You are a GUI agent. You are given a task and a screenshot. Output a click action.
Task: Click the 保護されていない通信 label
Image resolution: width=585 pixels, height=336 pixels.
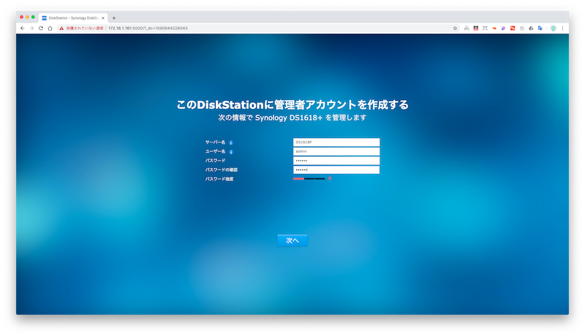[85, 28]
